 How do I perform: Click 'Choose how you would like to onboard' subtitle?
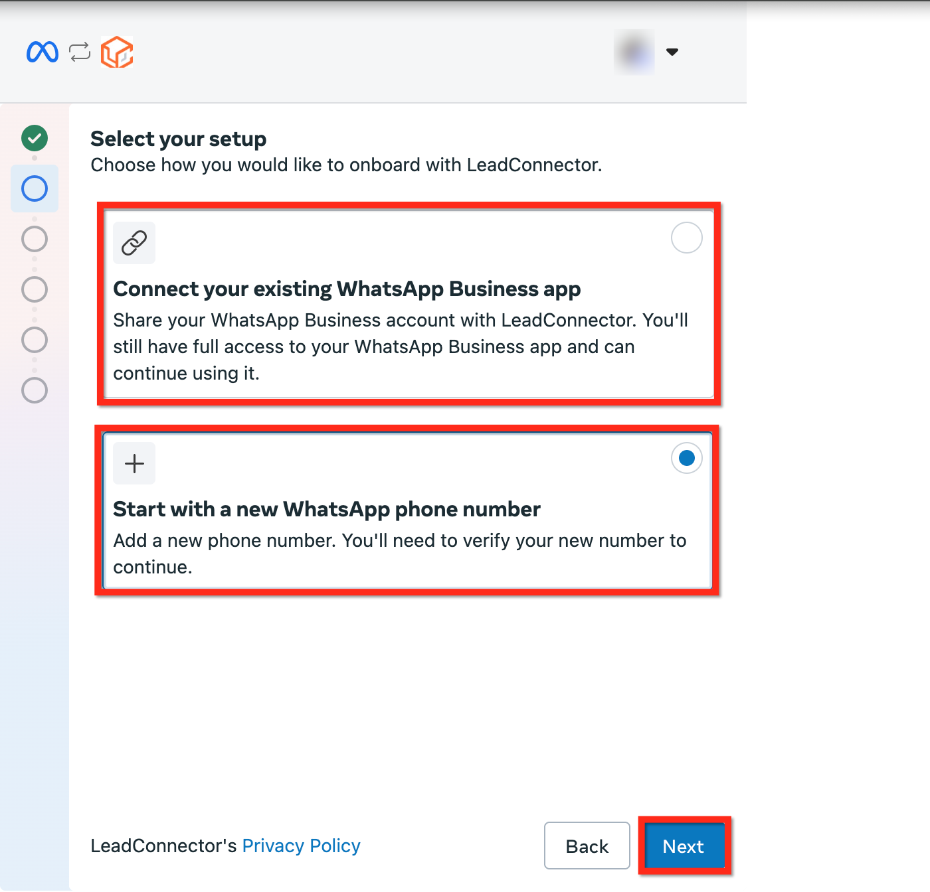tap(346, 165)
